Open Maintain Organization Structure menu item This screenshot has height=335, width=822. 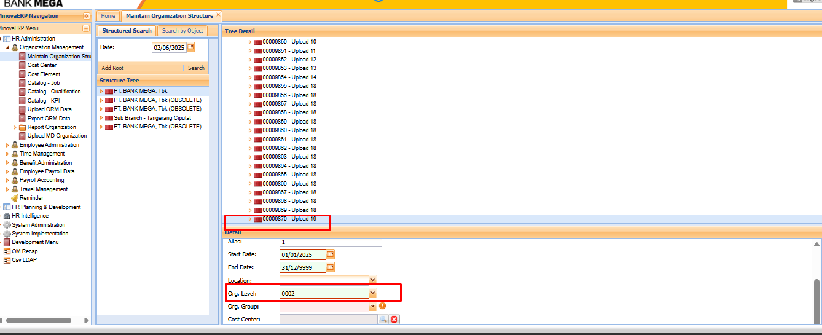click(x=59, y=56)
